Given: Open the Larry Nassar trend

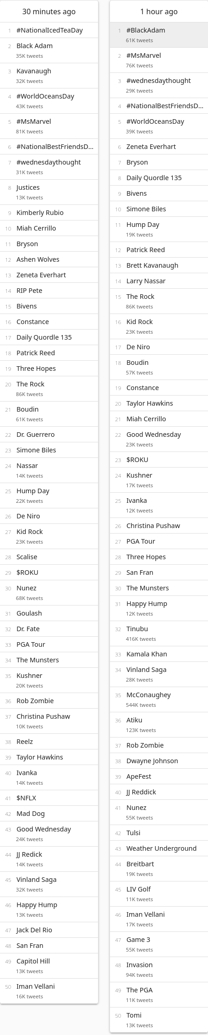Looking at the screenshot, I should point(159,281).
